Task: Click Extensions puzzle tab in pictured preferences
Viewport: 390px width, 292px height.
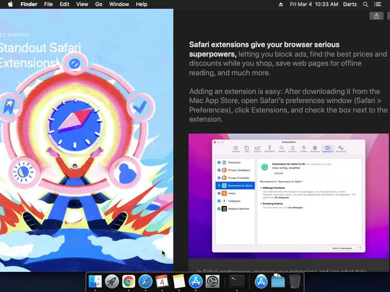Action: coord(327,149)
